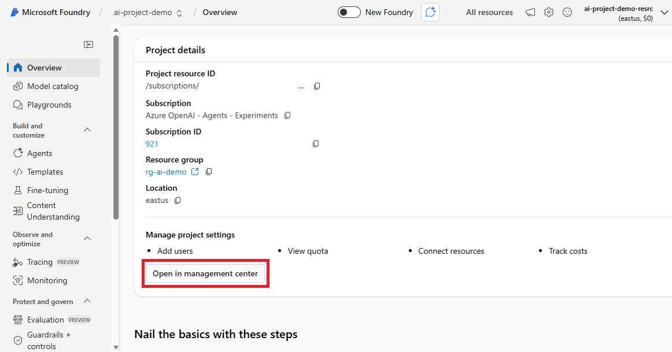Collapse the Build and customize section

pyautogui.click(x=87, y=129)
